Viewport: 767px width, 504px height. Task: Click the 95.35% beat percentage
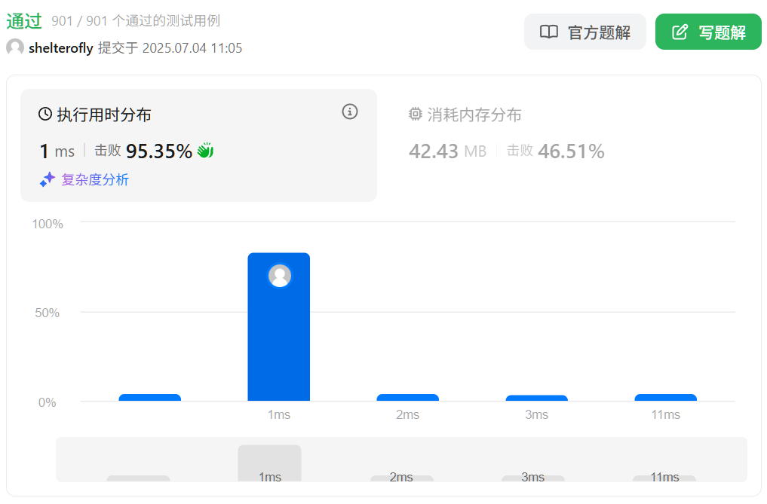pyautogui.click(x=159, y=151)
